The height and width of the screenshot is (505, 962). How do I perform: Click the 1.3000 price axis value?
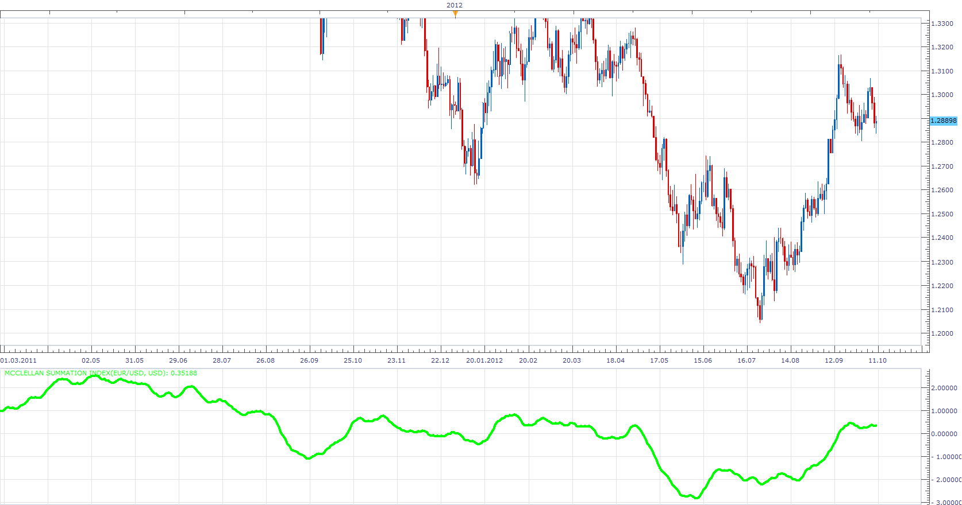pyautogui.click(x=942, y=95)
